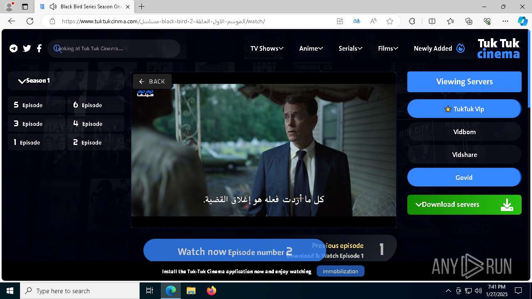
Task: Click the Viewing Servers header
Action: click(464, 82)
